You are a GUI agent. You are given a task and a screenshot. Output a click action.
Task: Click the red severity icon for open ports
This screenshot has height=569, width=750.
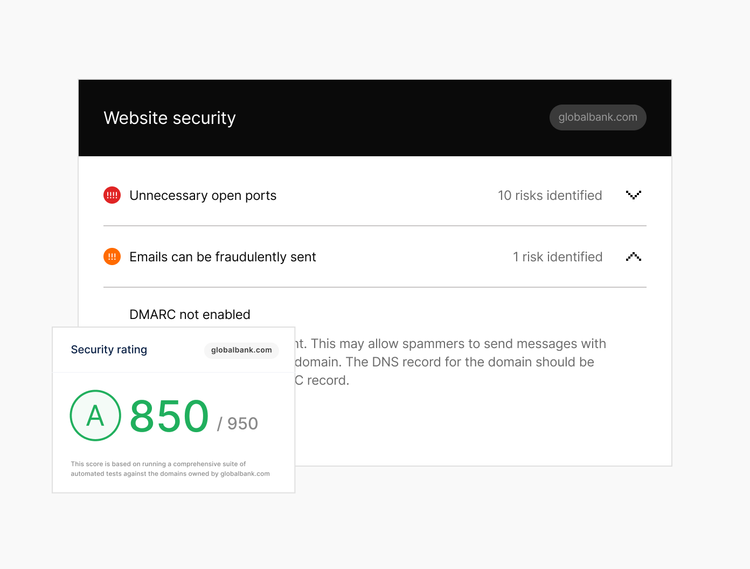point(112,195)
